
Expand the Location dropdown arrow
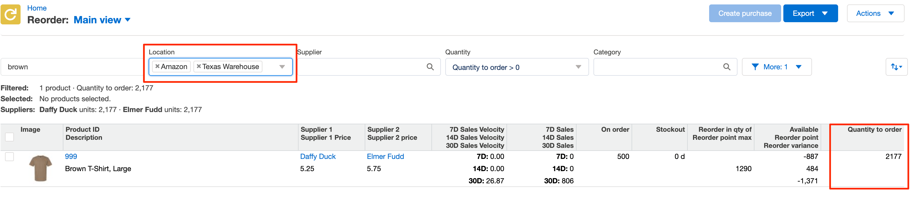point(282,67)
